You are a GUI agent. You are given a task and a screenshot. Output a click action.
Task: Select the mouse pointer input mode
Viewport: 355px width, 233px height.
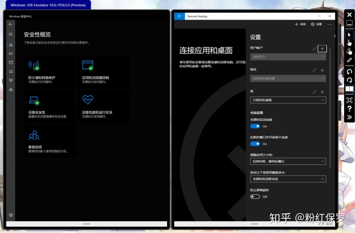(x=350, y=34)
